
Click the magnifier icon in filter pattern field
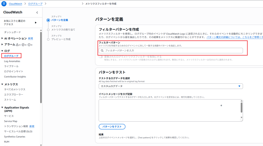click(x=102, y=51)
